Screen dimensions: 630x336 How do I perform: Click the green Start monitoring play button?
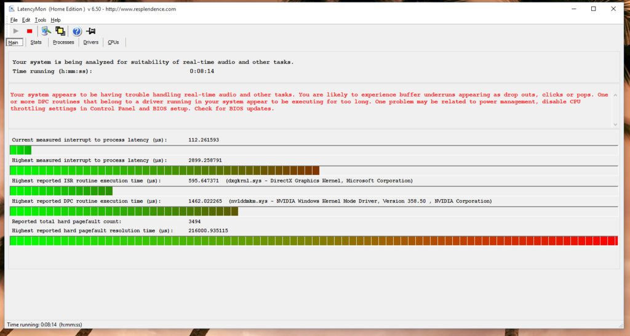[16, 31]
